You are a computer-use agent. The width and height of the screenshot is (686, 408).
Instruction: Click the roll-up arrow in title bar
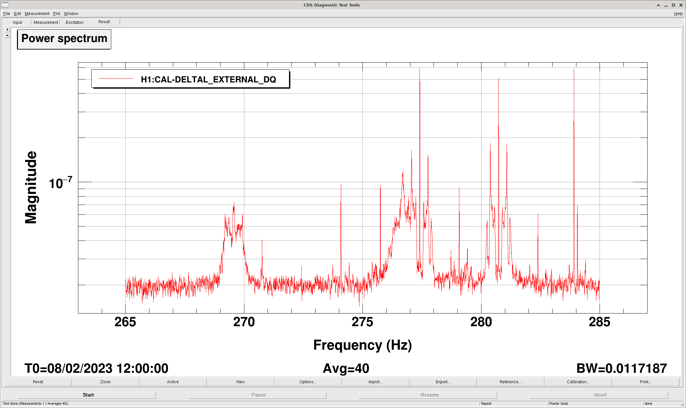pos(658,5)
